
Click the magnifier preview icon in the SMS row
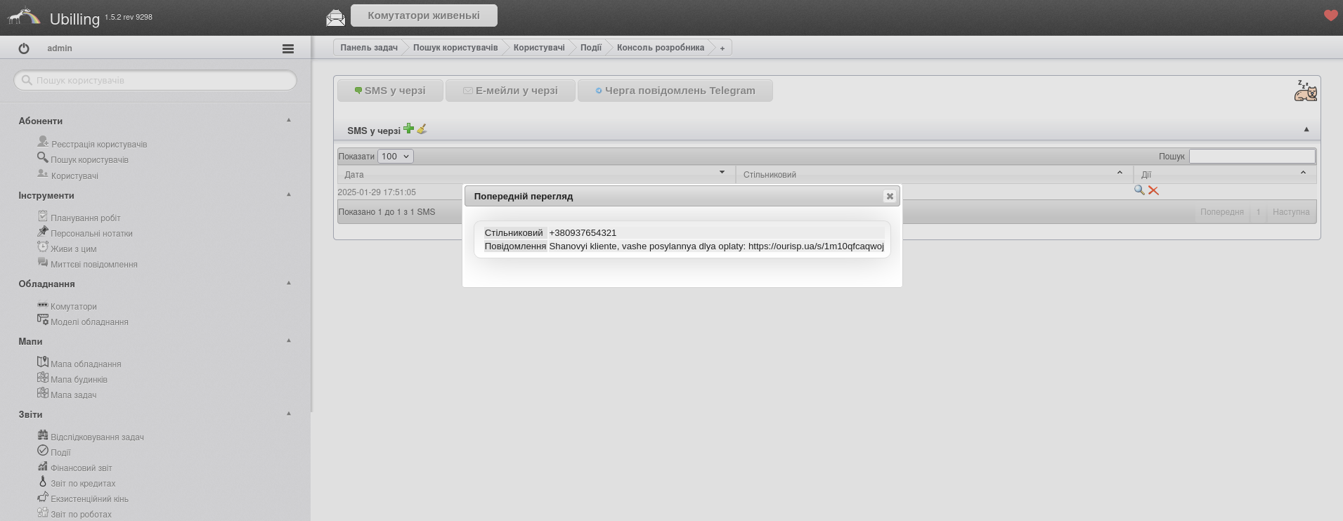coord(1139,190)
